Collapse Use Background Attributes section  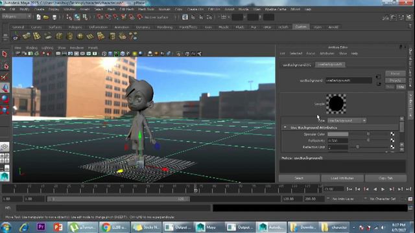click(x=285, y=128)
